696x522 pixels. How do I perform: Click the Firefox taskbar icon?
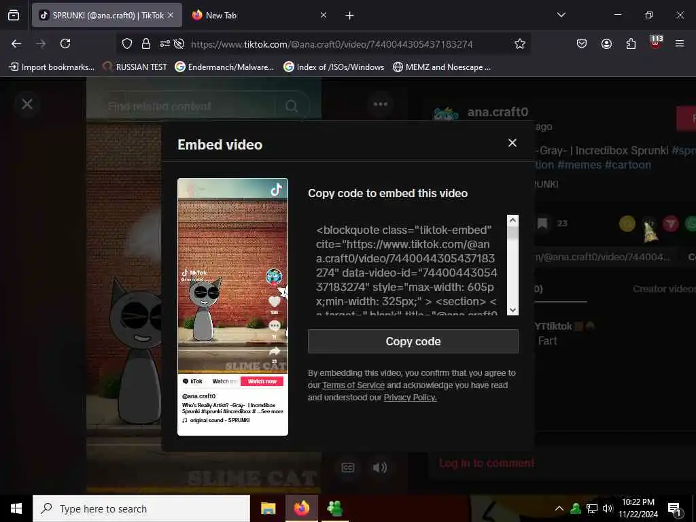tap(301, 508)
